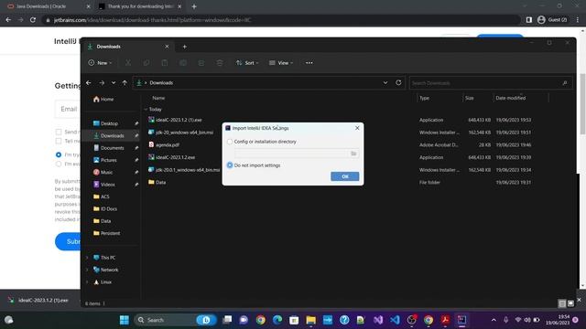Select the Data folder in file list
The width and height of the screenshot is (586, 329).
(157, 183)
